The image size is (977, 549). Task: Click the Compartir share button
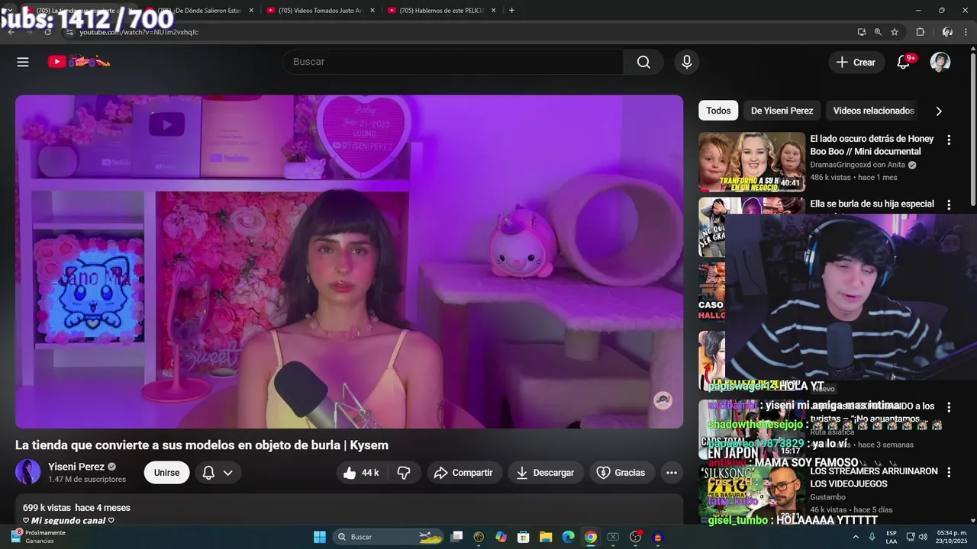pyautogui.click(x=464, y=473)
